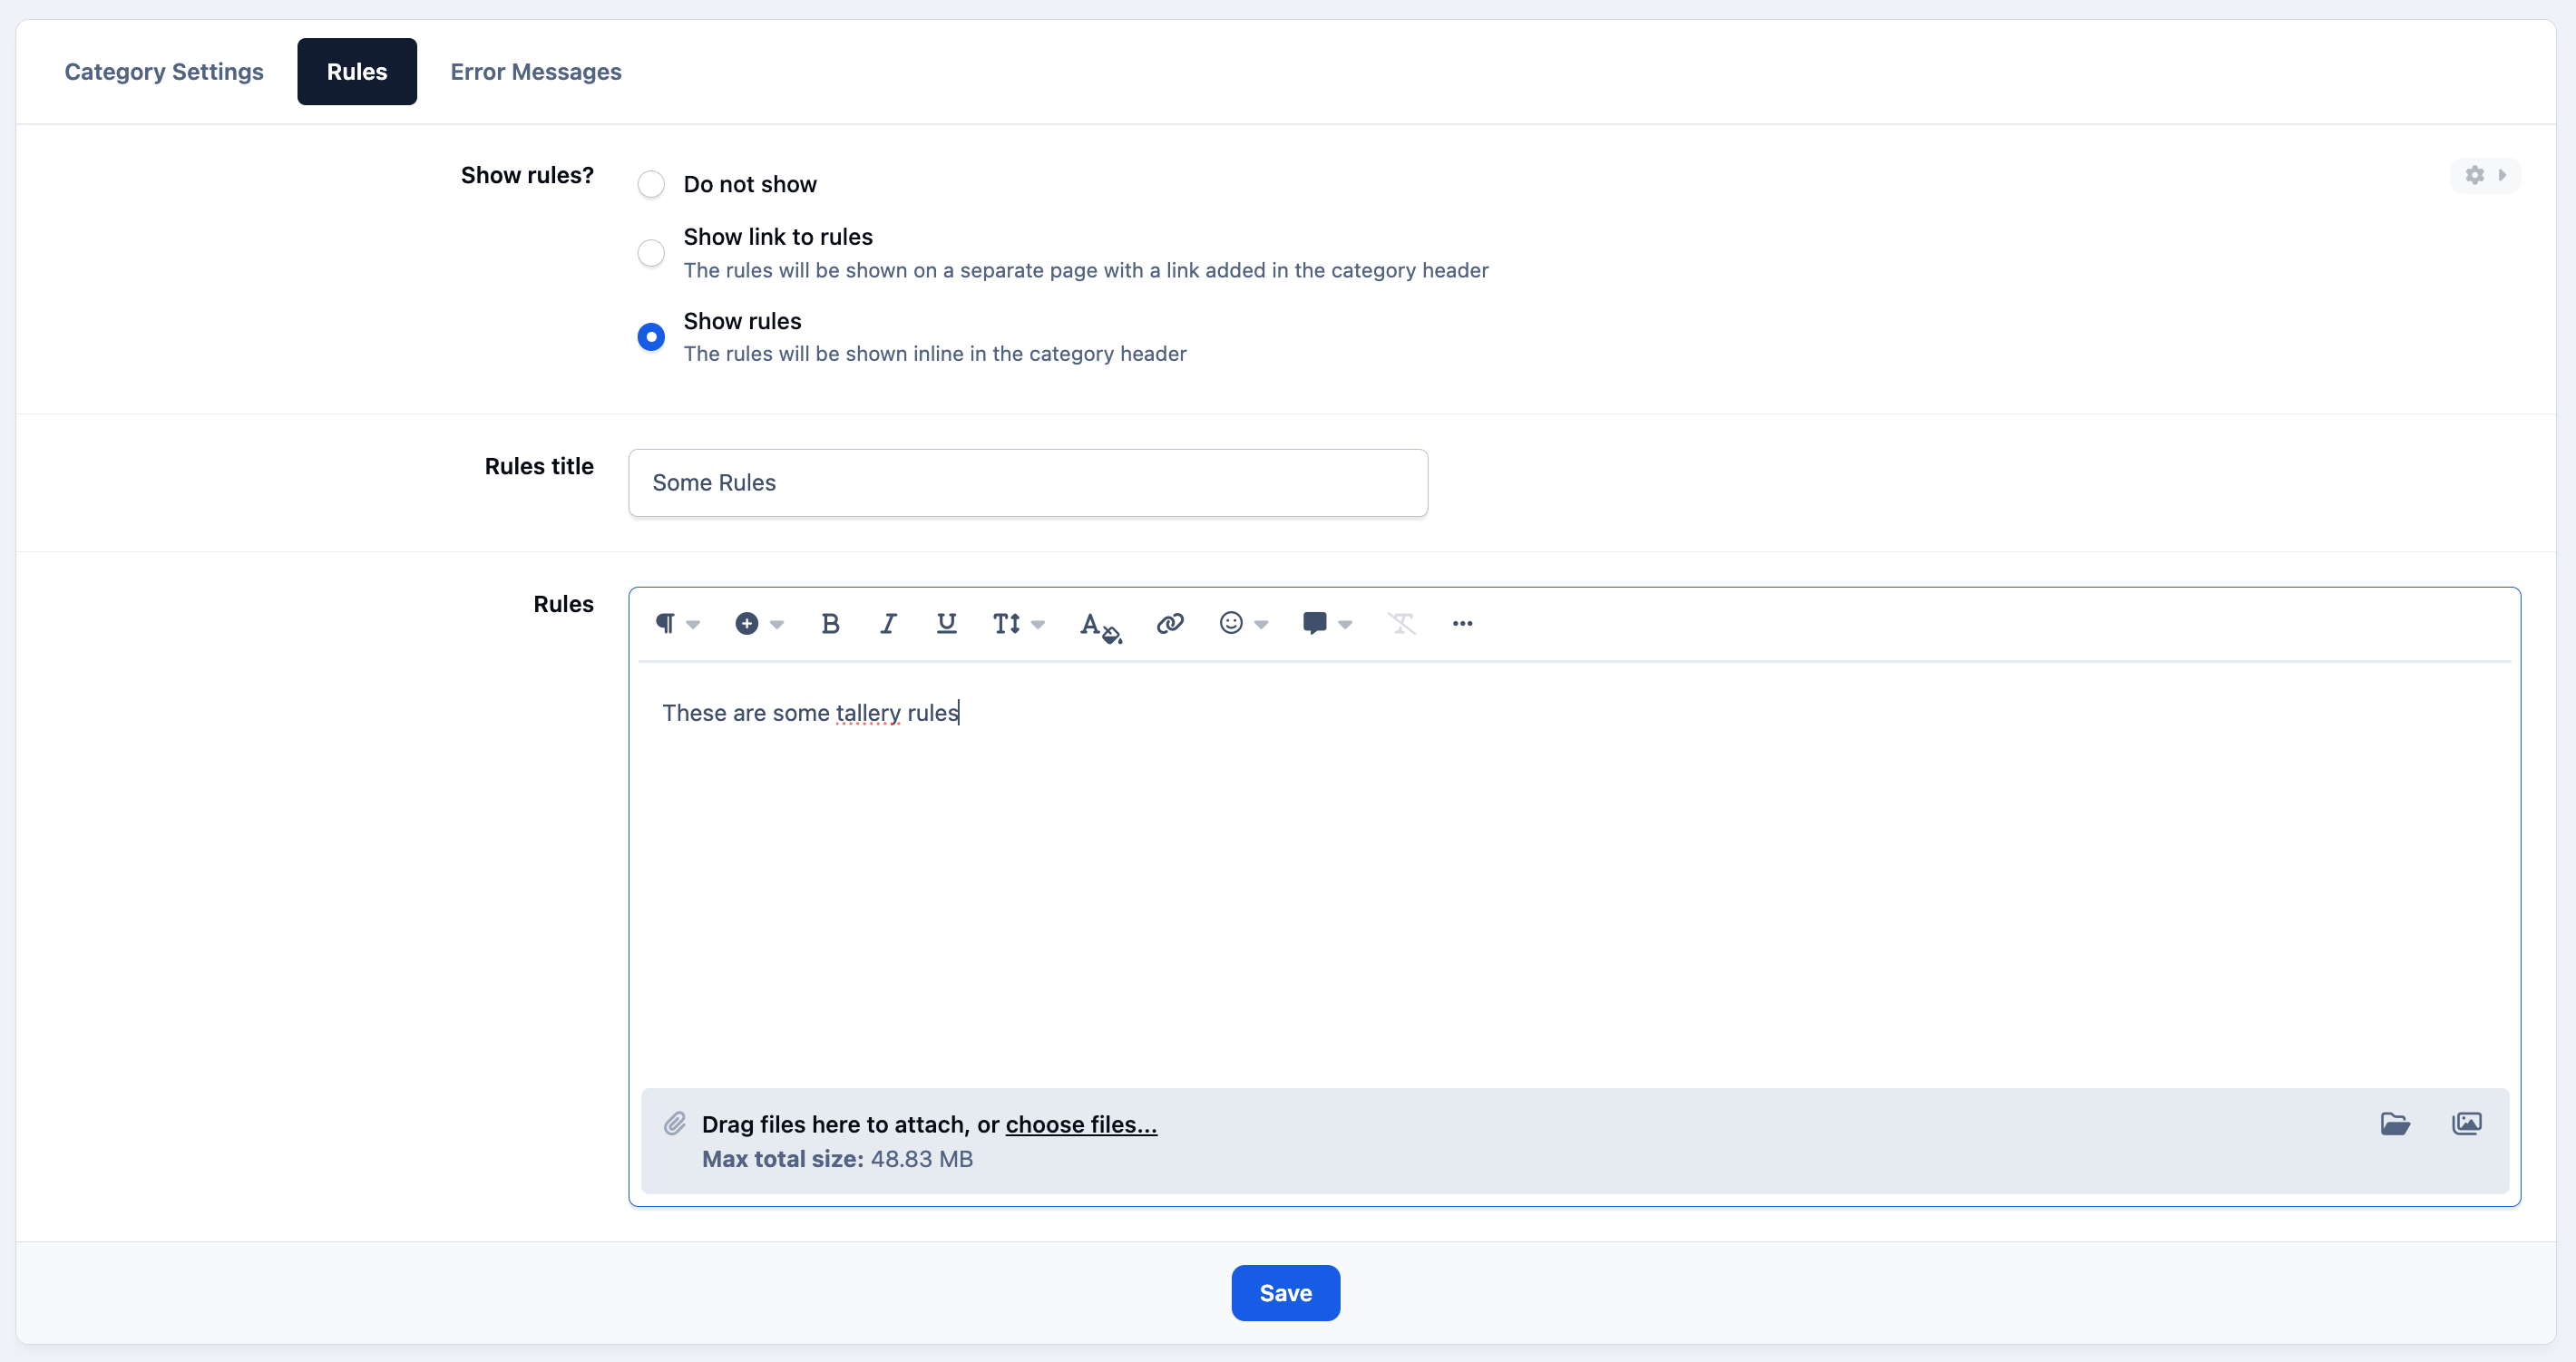Screen dimensions: 2576x1362
Task: Open the font size dropdown
Action: coord(1018,624)
